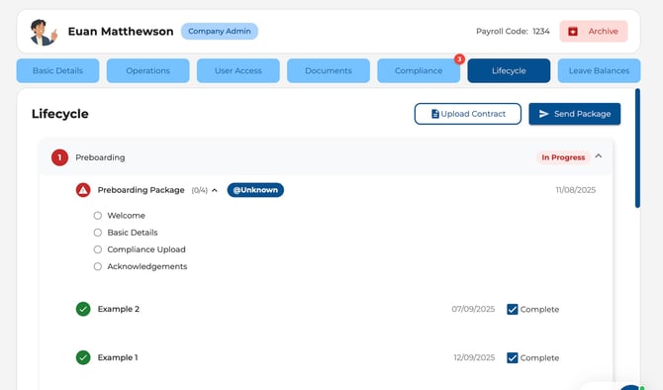Viewport: 663px width, 390px height.
Task: Click the Send Package button
Action: coord(575,114)
